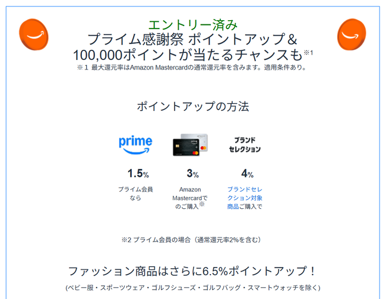The image size is (386, 299).
Task: Click the superscript ※1 marker after チャンスも
Action: (308, 53)
